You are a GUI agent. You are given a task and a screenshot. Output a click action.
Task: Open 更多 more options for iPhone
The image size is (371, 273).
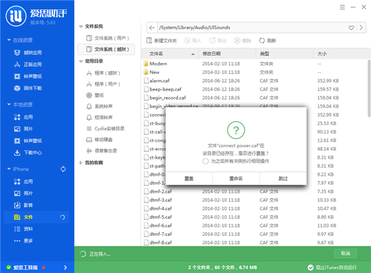23,241
